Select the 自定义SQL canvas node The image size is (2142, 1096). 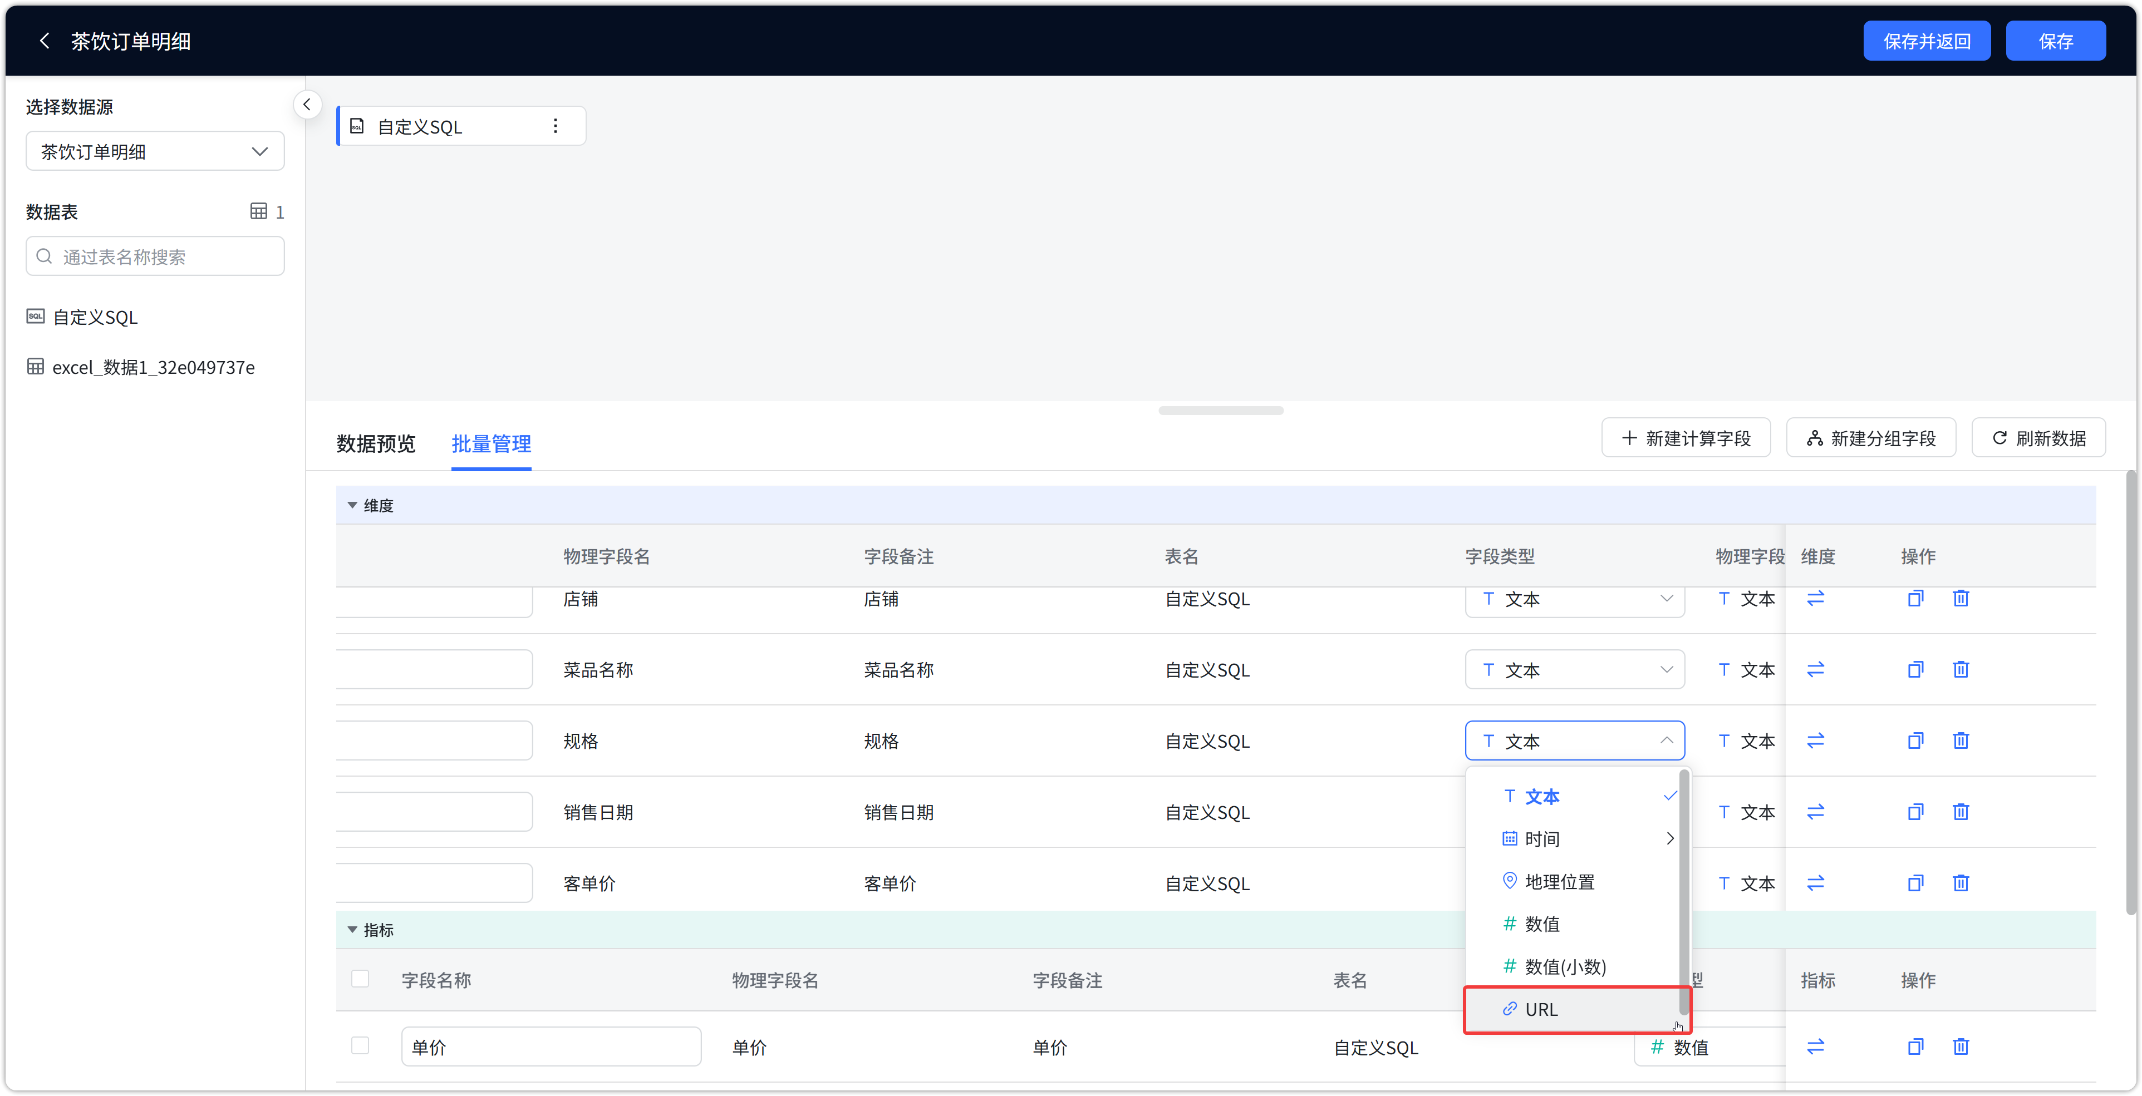coord(461,126)
